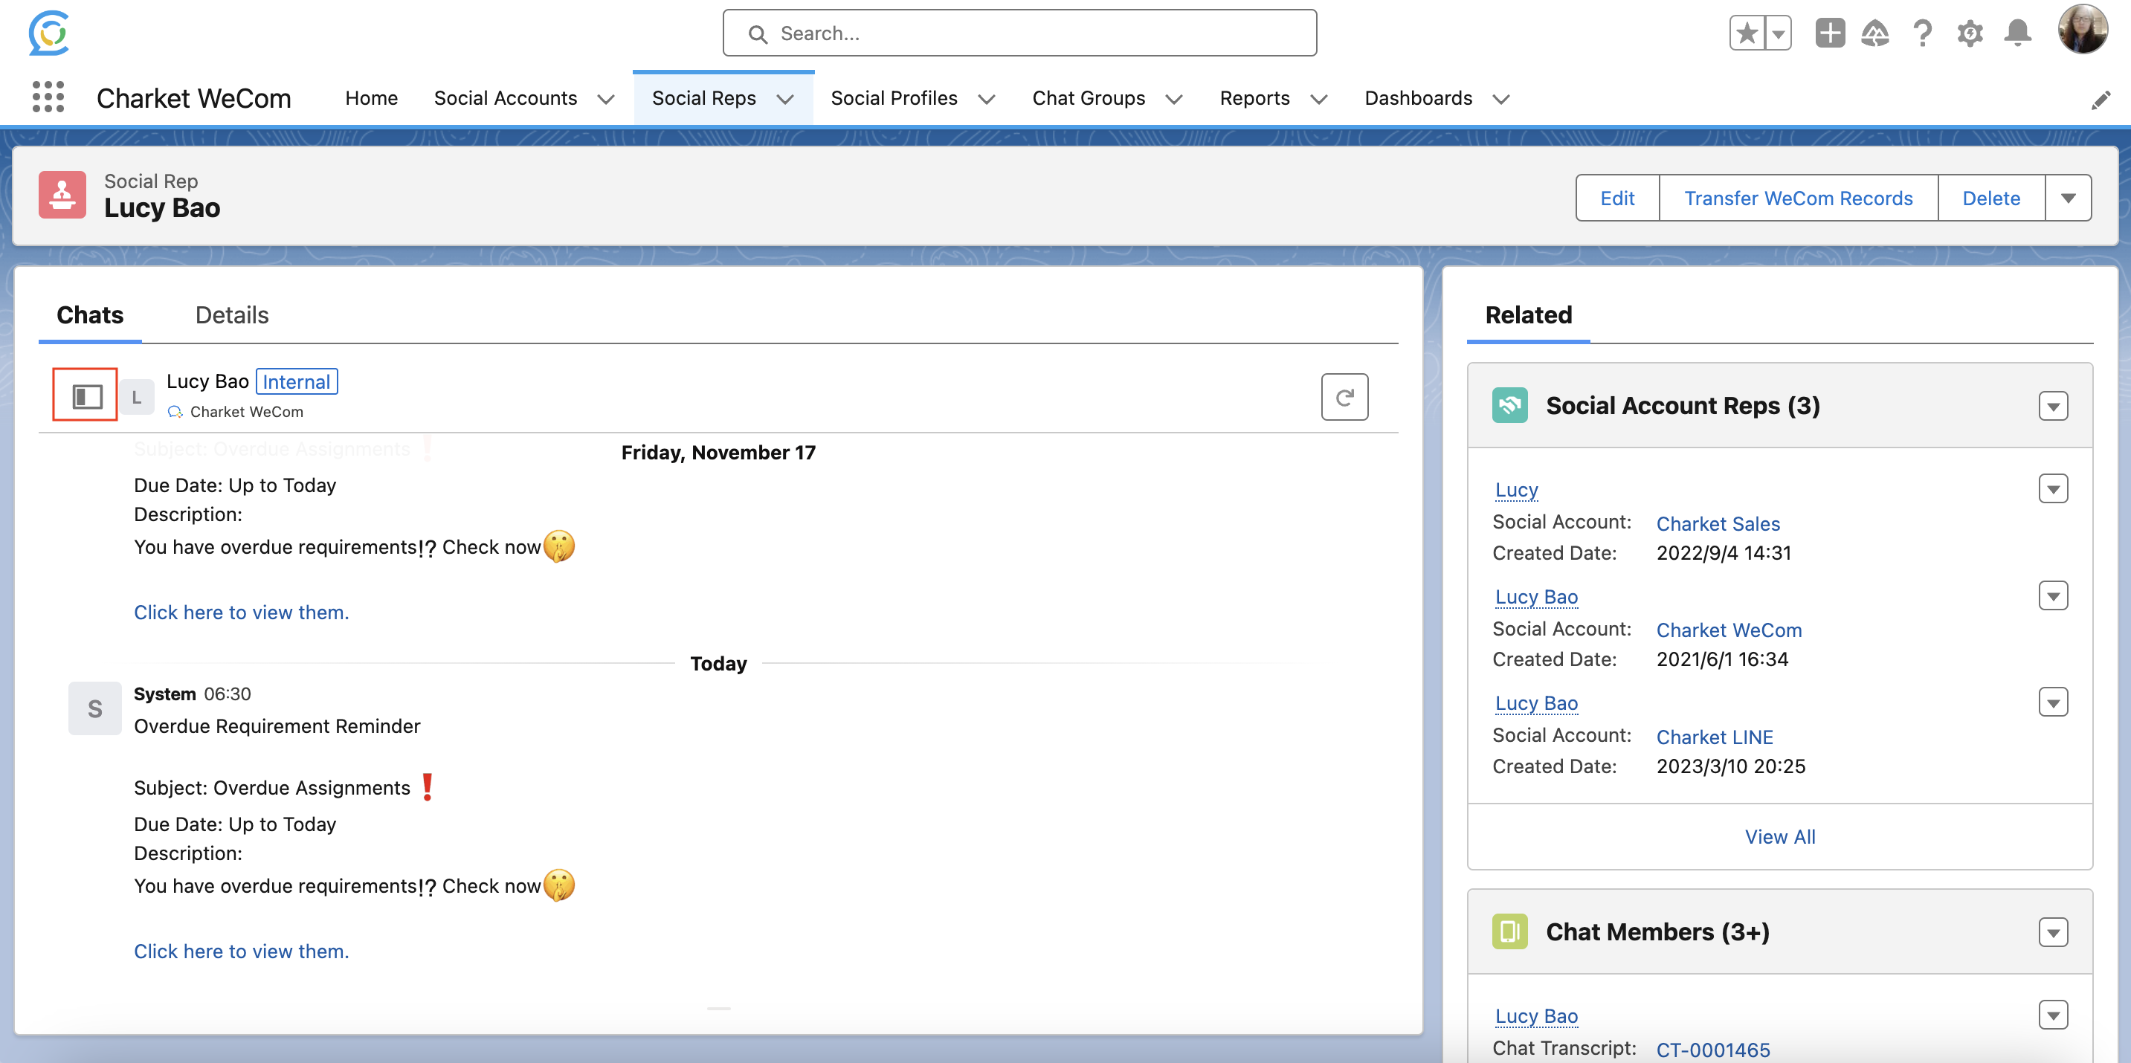
Task: Click the refresh chat icon
Action: (x=1344, y=397)
